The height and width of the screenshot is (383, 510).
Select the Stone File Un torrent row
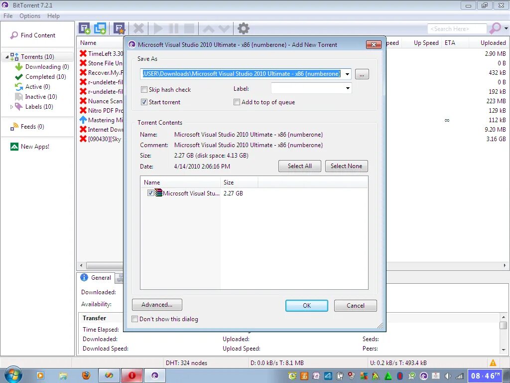pyautogui.click(x=102, y=63)
